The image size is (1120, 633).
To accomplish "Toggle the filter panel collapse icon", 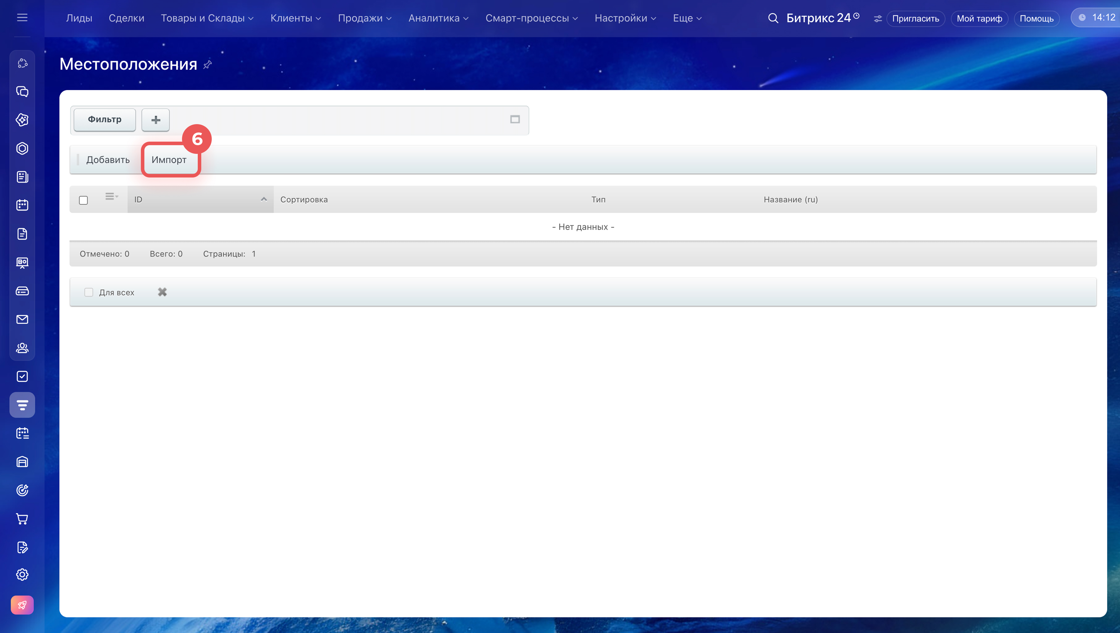I will click(x=515, y=119).
